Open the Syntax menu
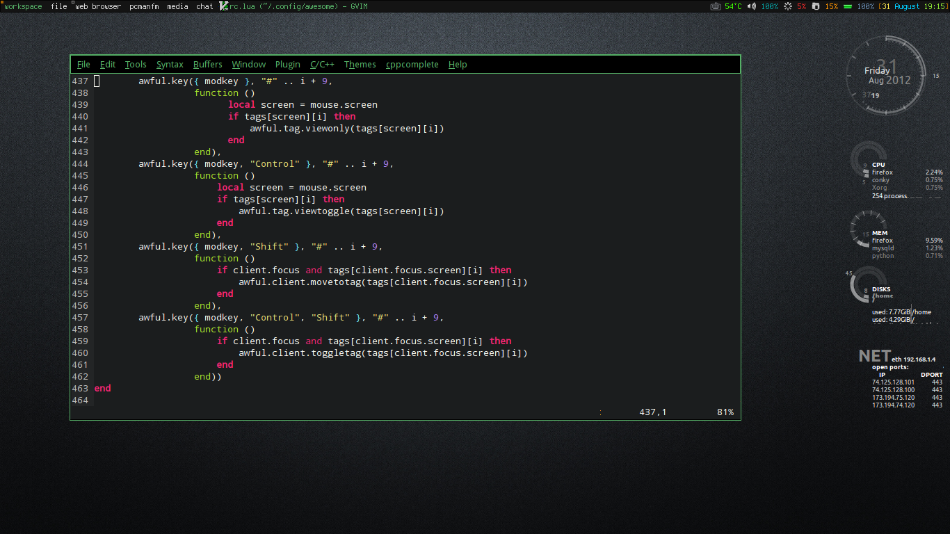 pyautogui.click(x=170, y=64)
